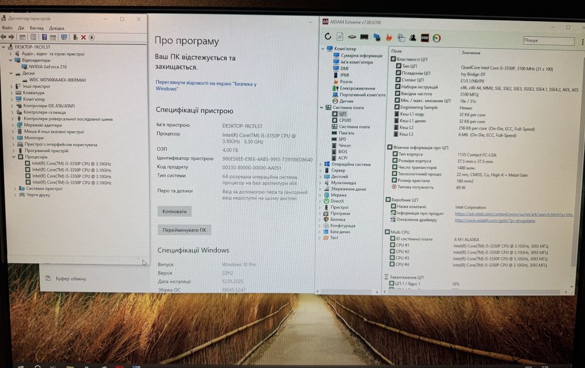Screen dimensions: 585x368
Task: Open the gauge sensor panel icon in AIDA64
Action: point(436,38)
